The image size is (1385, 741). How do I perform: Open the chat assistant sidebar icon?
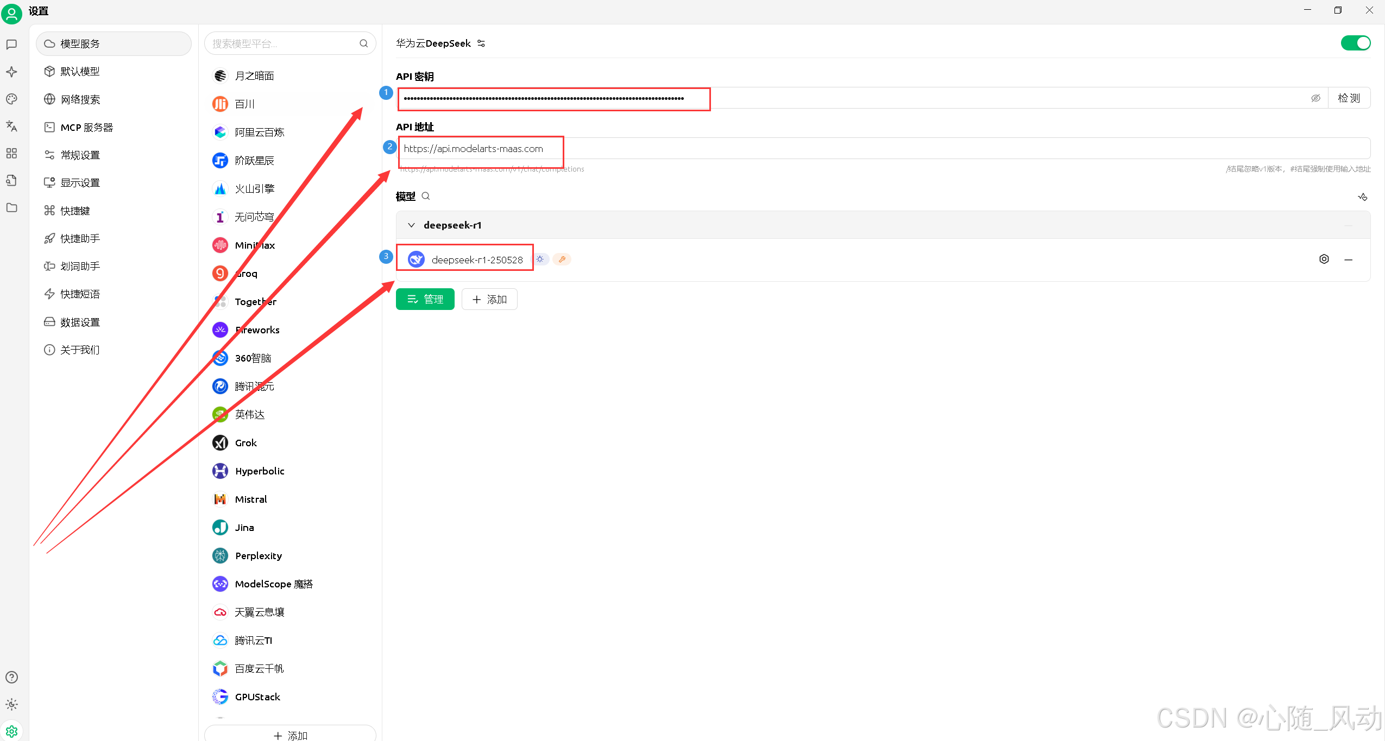[x=11, y=45]
